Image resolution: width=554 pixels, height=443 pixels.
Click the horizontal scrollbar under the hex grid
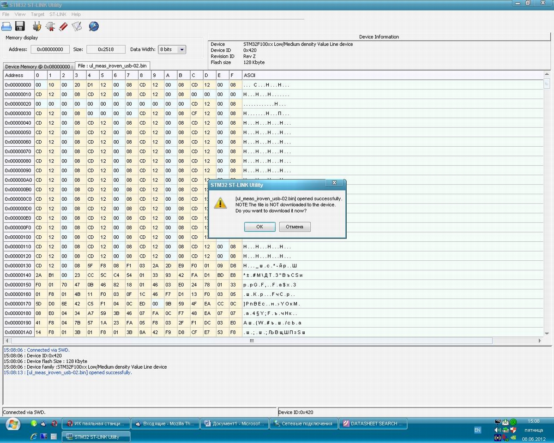[252, 341]
